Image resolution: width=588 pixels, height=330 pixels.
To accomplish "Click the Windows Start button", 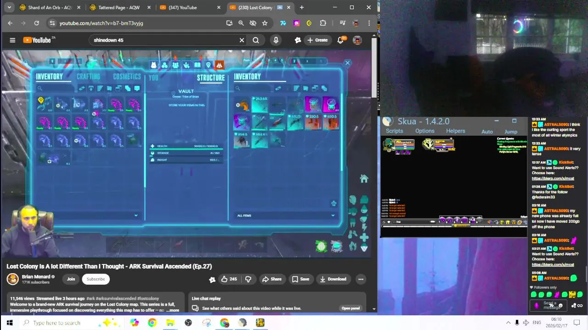I will pos(10,323).
